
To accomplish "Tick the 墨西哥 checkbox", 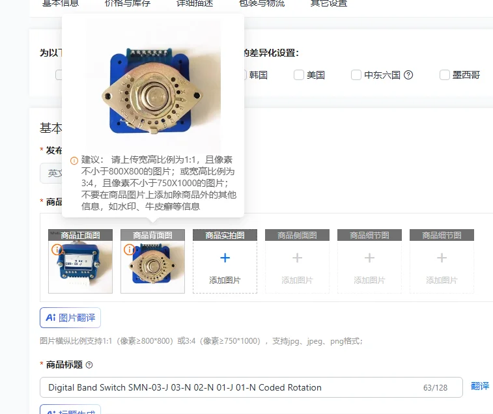I will point(445,75).
